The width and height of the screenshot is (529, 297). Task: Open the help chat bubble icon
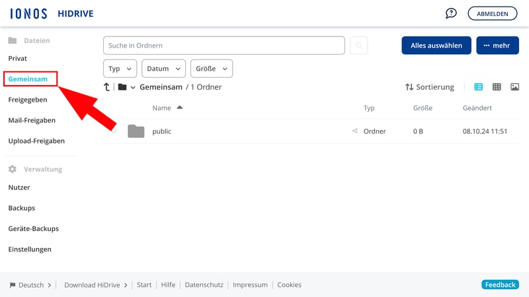[x=451, y=13]
